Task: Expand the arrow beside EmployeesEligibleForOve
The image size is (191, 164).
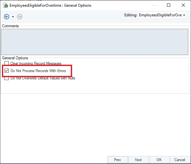Action: 184,15
